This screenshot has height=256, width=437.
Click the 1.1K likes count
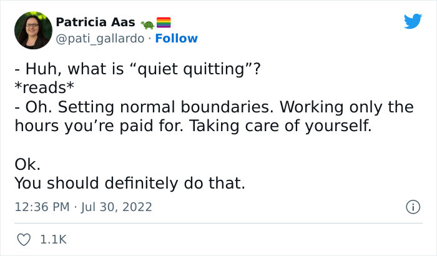[52, 239]
